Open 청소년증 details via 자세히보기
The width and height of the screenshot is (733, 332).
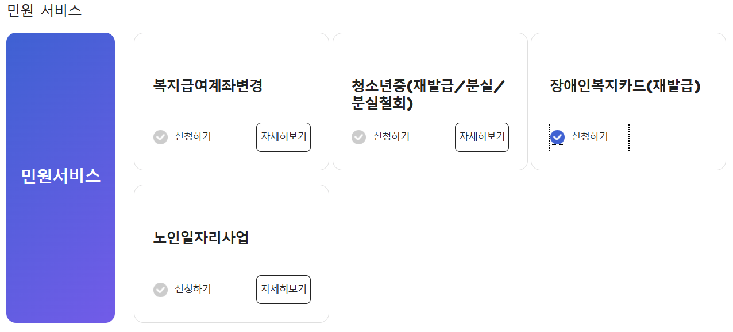pos(481,137)
